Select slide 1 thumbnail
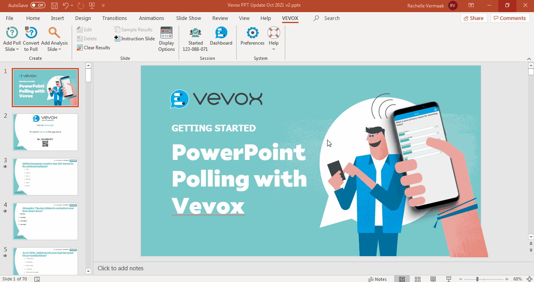 [x=45, y=88]
